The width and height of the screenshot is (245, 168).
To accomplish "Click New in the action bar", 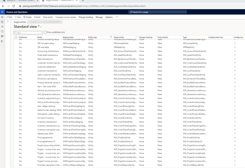I will (x=18, y=17).
